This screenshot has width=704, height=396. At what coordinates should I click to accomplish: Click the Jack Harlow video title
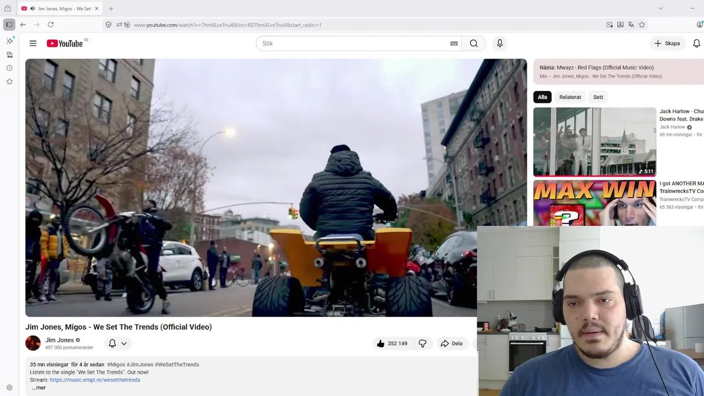click(x=681, y=115)
